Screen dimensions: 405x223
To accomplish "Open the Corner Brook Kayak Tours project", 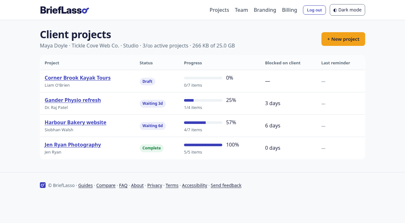I will click(77, 78).
